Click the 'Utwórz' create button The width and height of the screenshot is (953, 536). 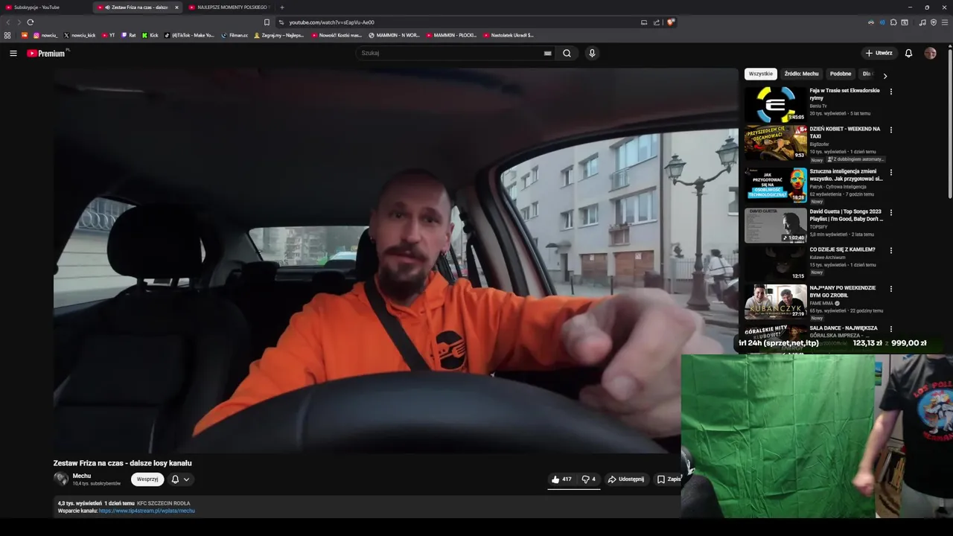point(879,54)
